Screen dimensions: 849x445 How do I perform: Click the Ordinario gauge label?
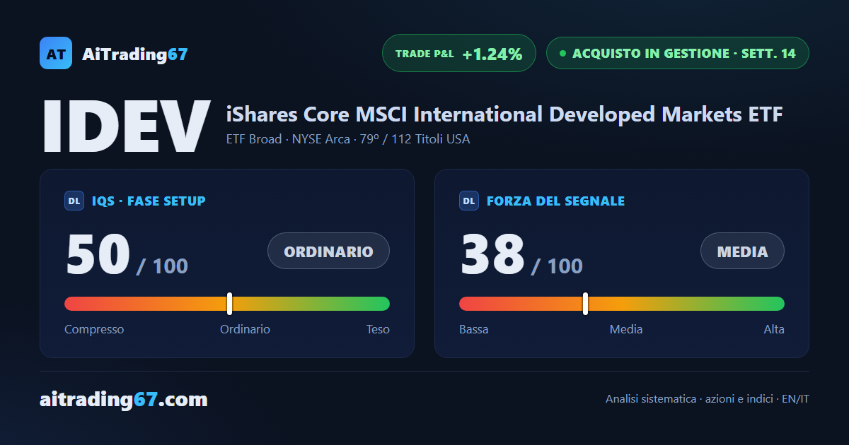[x=245, y=329]
